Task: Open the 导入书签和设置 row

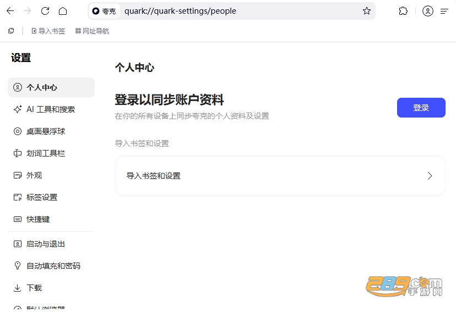Action: (x=280, y=176)
